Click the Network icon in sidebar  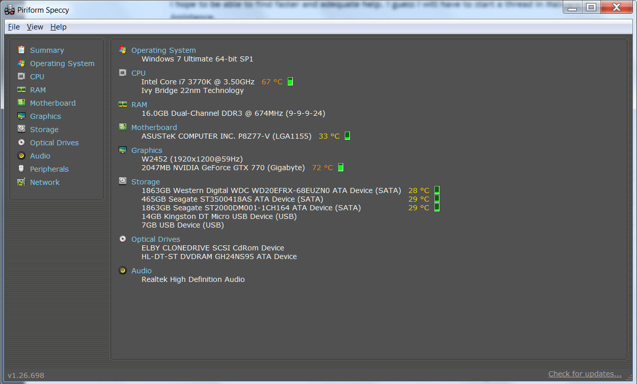click(21, 182)
